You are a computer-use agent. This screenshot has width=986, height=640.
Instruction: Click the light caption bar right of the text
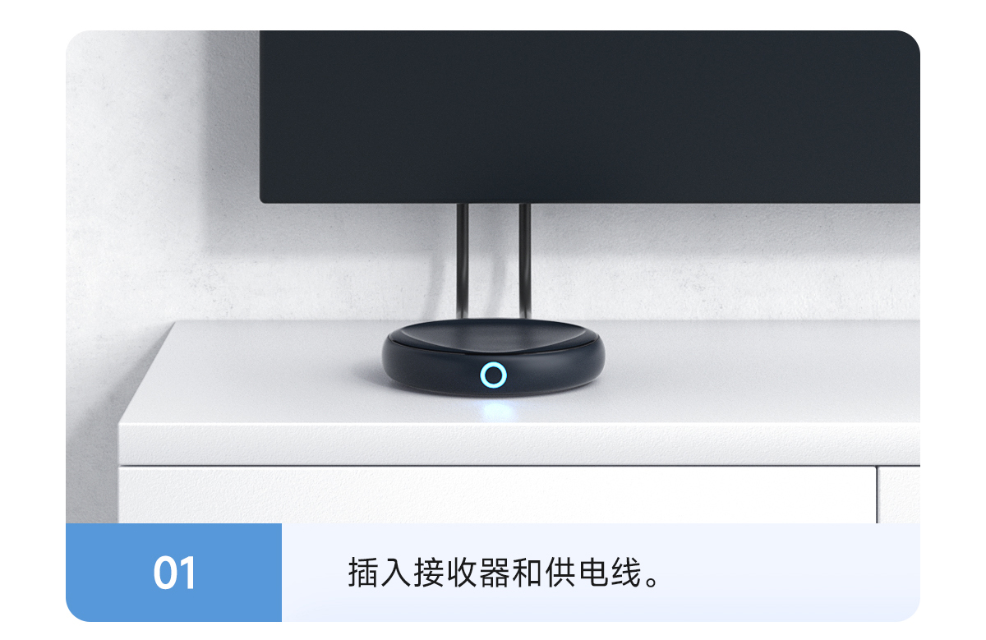(x=789, y=573)
